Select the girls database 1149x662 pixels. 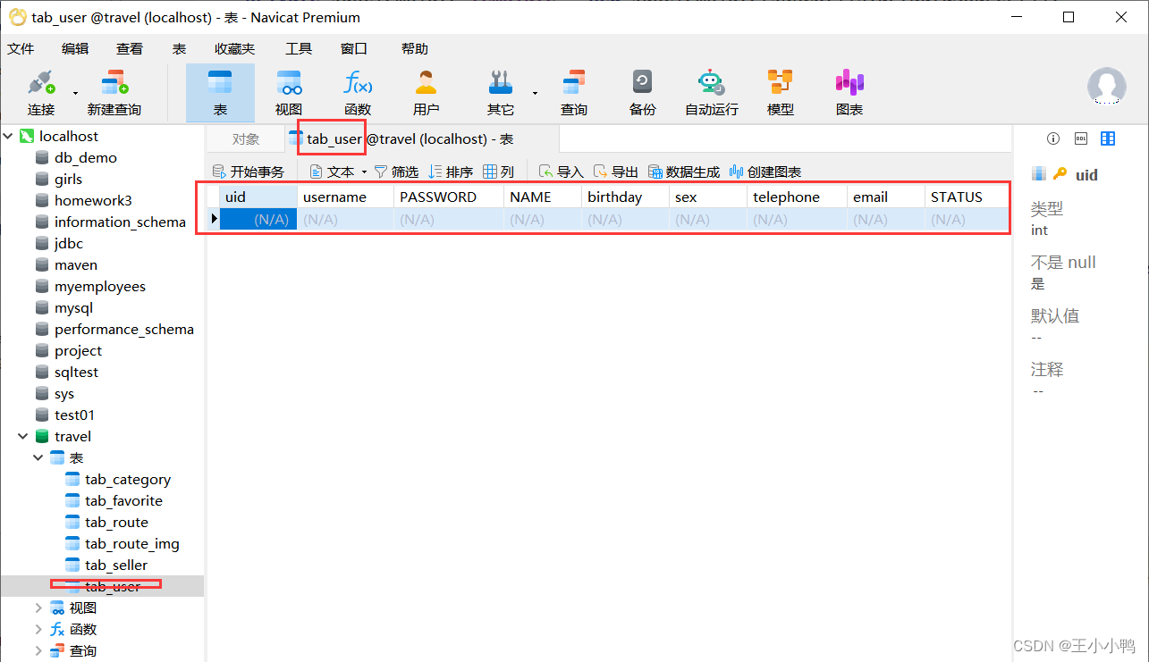[68, 179]
